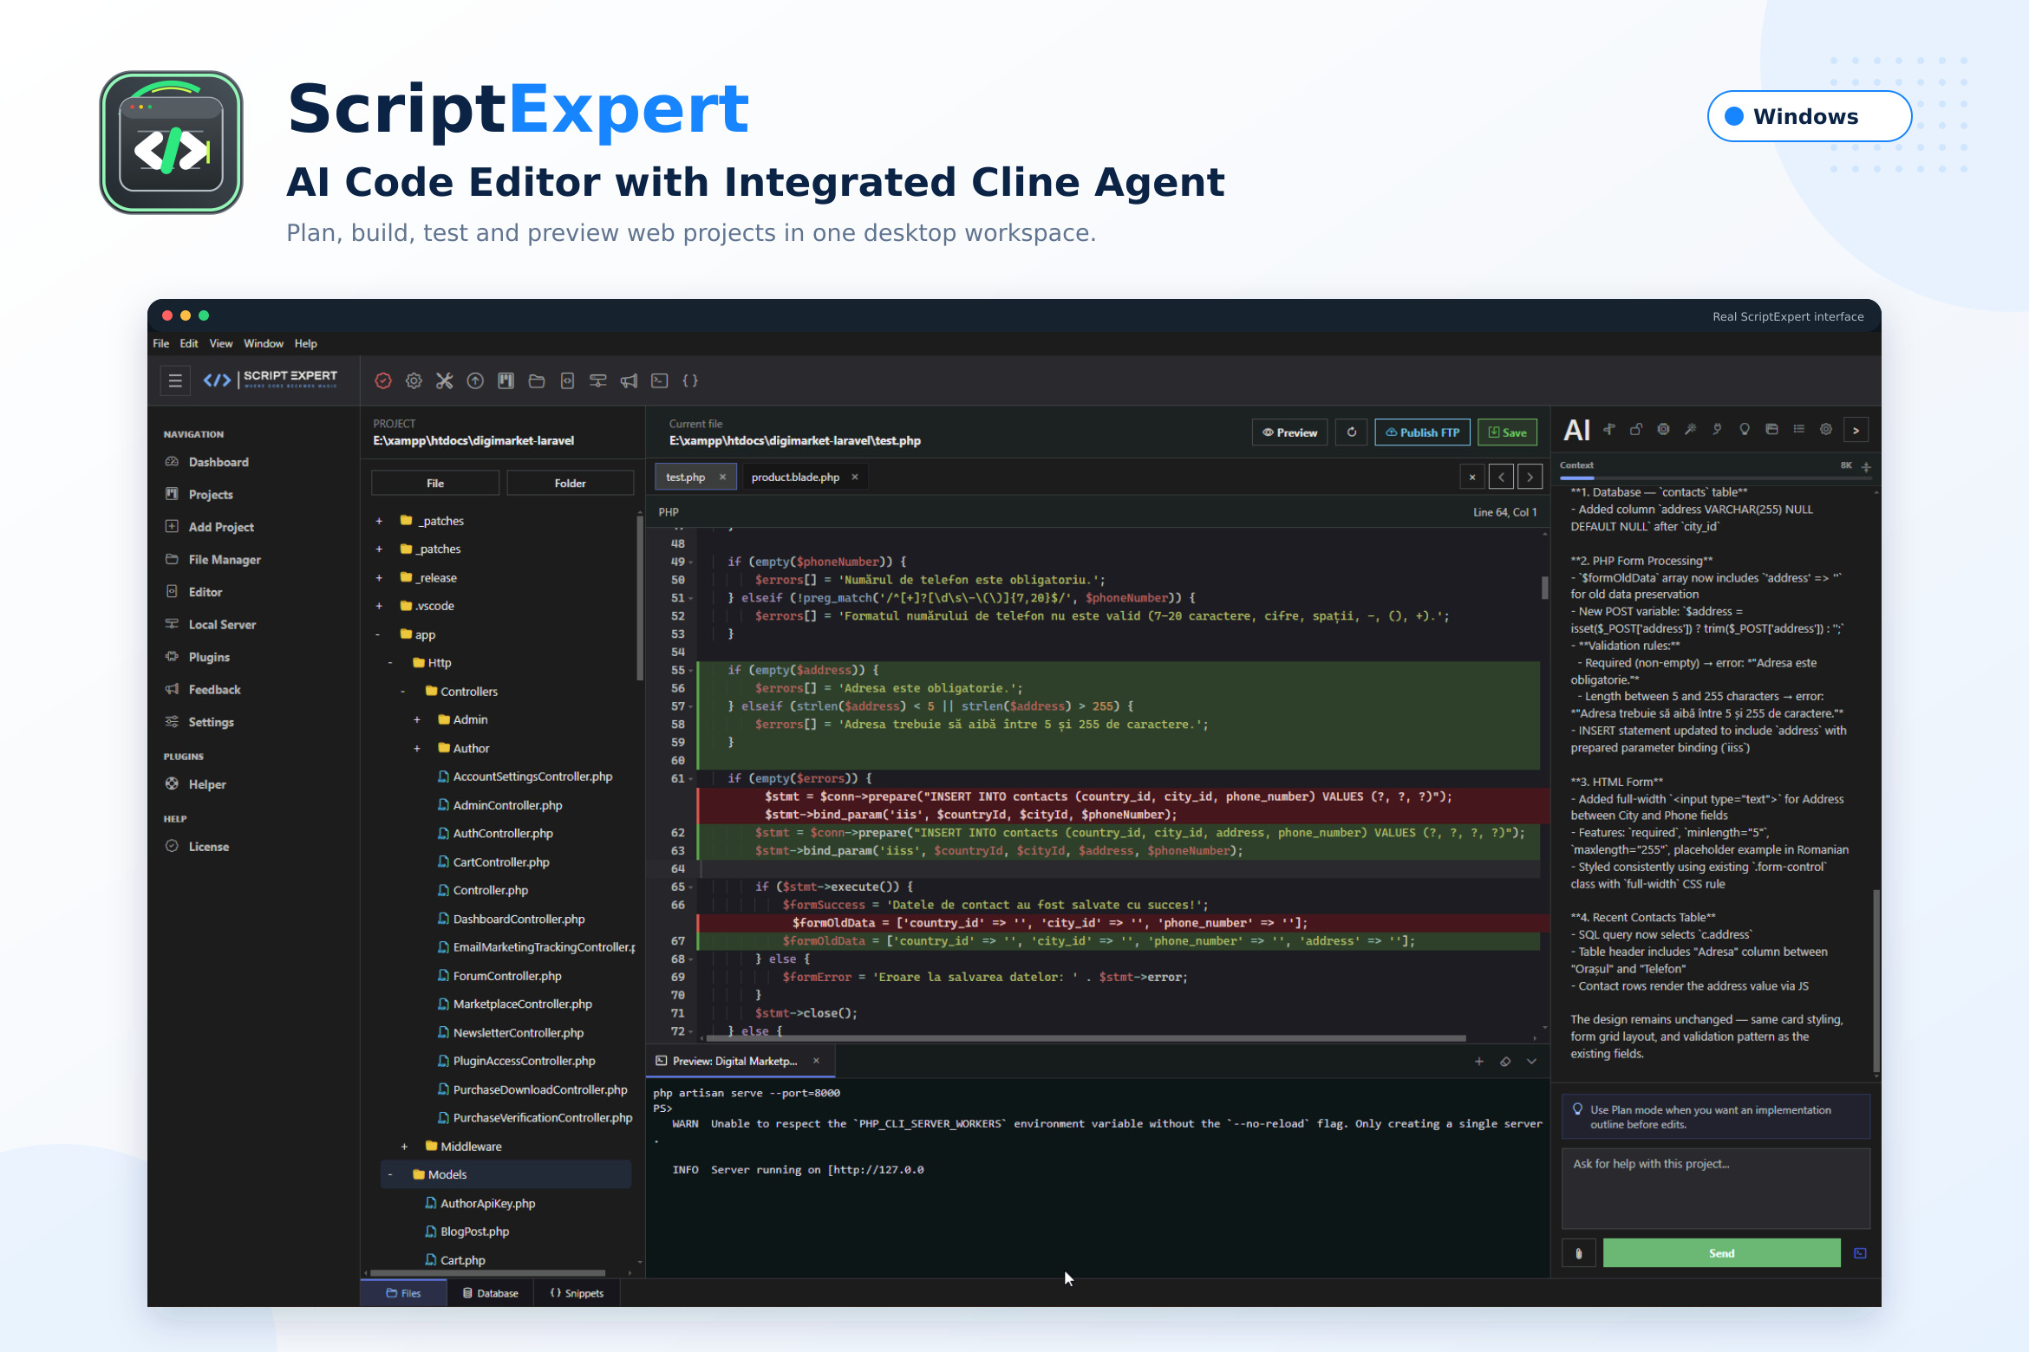Click the code file toolbar icon
The image size is (2029, 1352).
coord(567,380)
